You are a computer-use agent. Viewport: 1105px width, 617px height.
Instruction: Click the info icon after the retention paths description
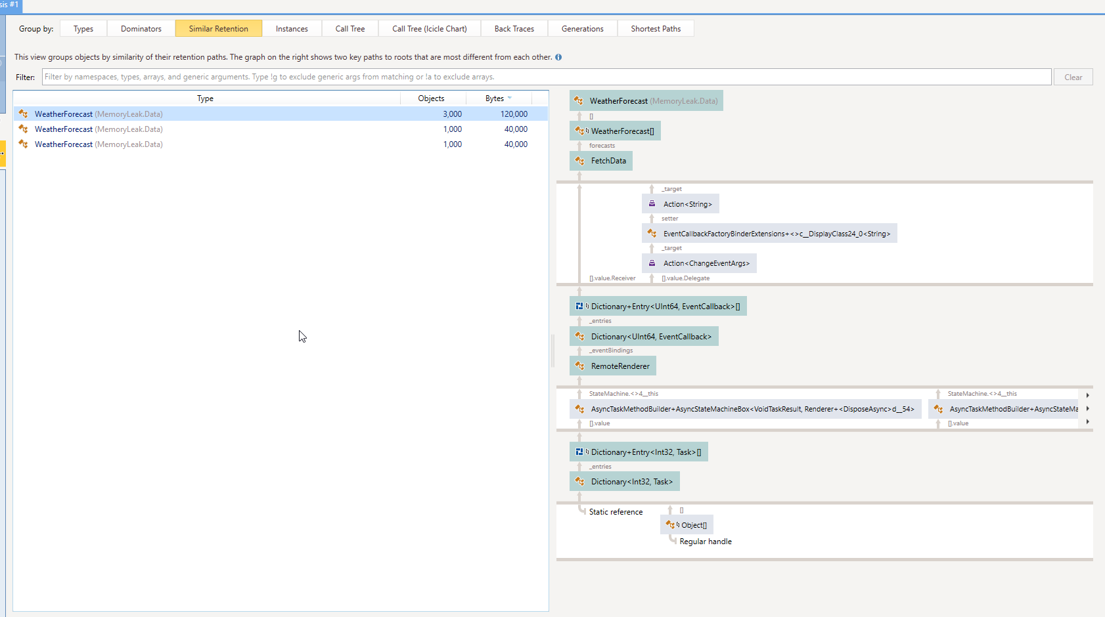558,57
